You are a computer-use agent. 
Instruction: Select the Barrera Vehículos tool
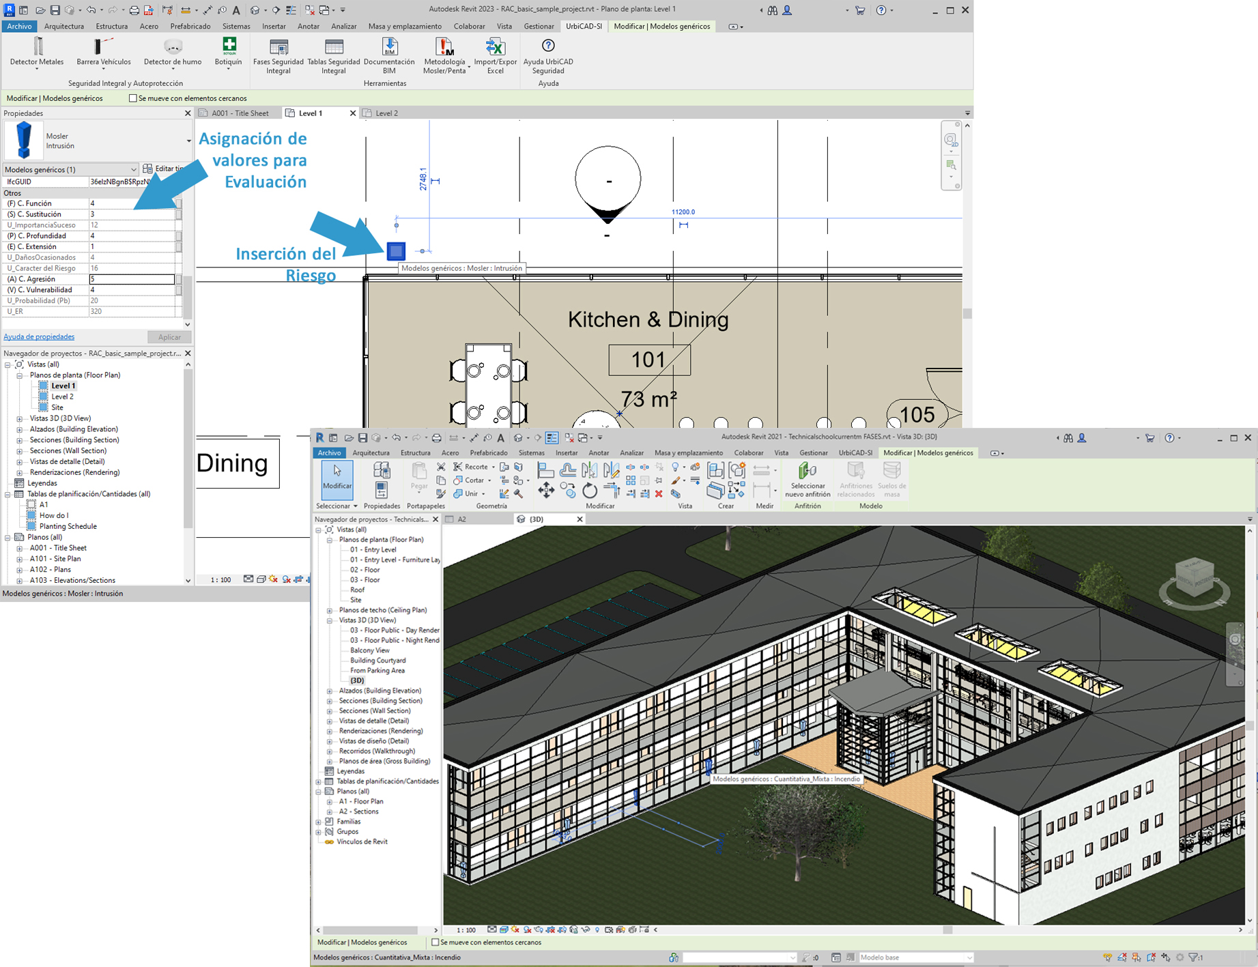pos(103,46)
